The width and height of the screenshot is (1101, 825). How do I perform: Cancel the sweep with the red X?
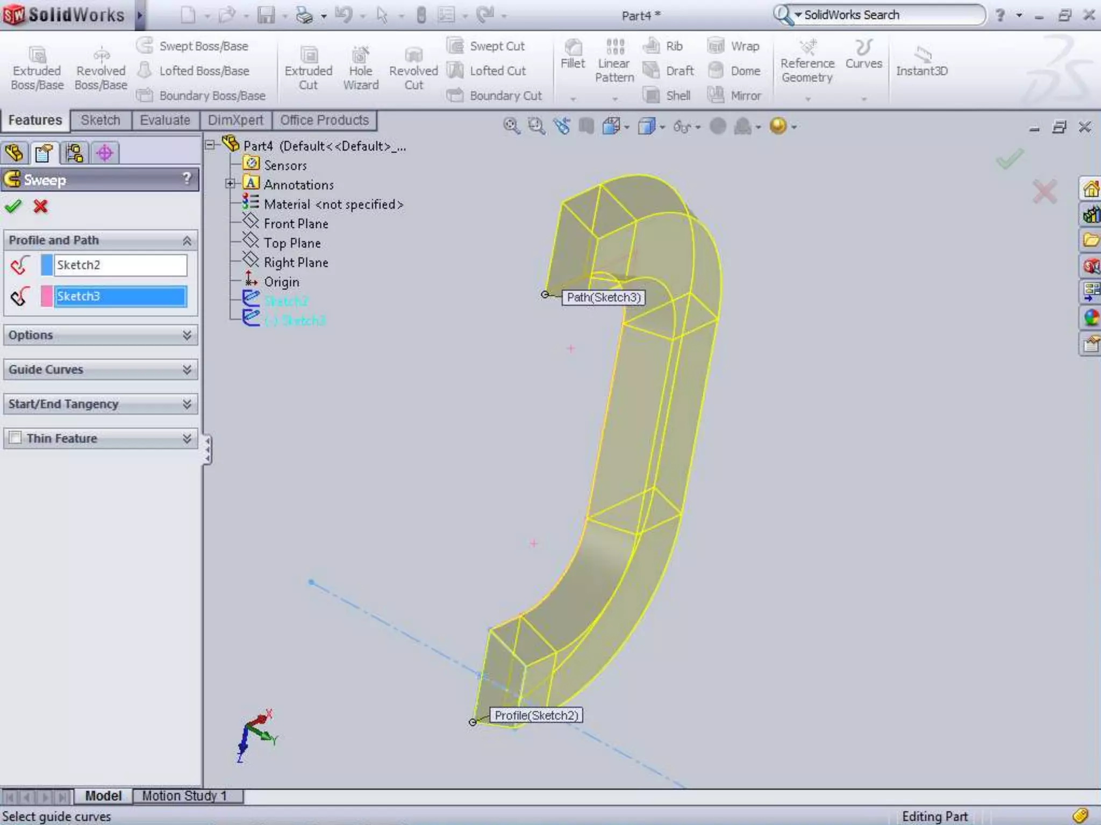[40, 206]
